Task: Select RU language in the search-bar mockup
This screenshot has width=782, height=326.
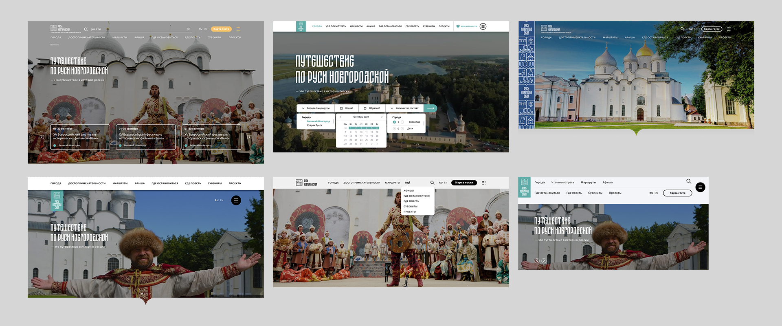Action: 200,29
